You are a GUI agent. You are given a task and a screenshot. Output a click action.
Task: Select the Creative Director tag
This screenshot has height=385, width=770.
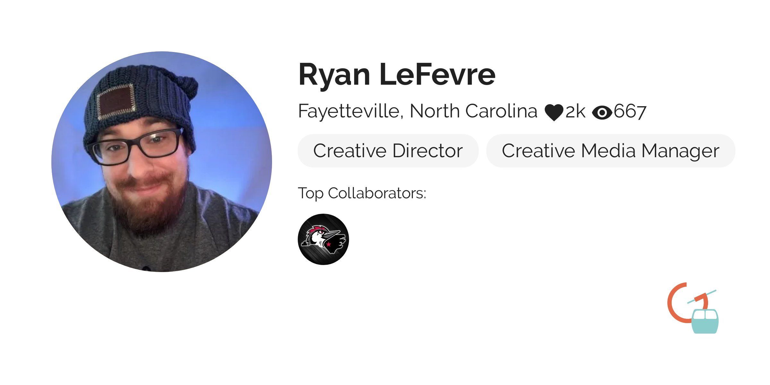point(388,151)
